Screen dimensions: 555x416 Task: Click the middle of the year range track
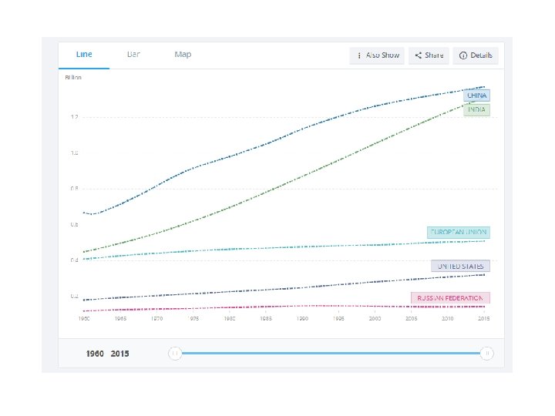click(x=331, y=353)
